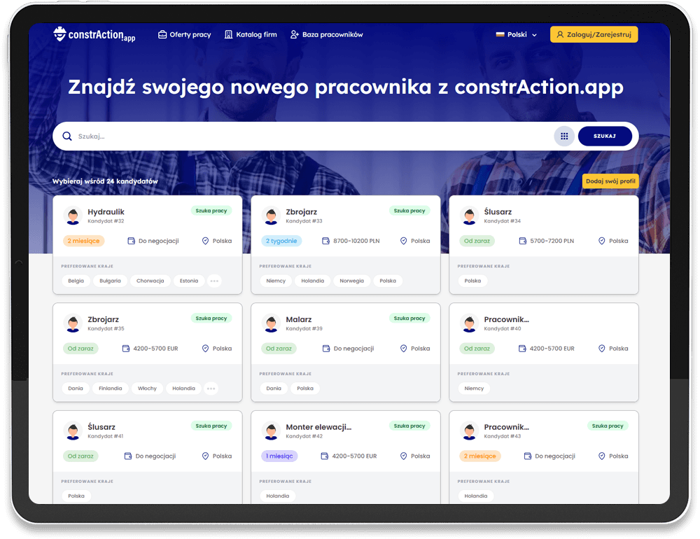Screen dimensions: 700x539
Task: Click the Ślusarz #34 avatar icon
Action: click(470, 215)
